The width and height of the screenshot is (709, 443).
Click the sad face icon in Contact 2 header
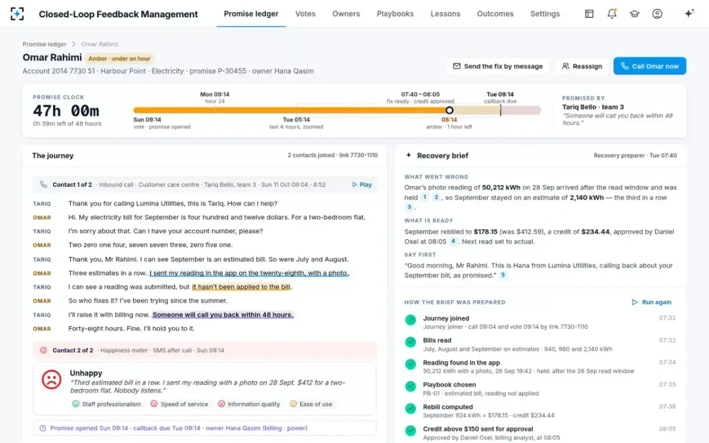pyautogui.click(x=44, y=350)
